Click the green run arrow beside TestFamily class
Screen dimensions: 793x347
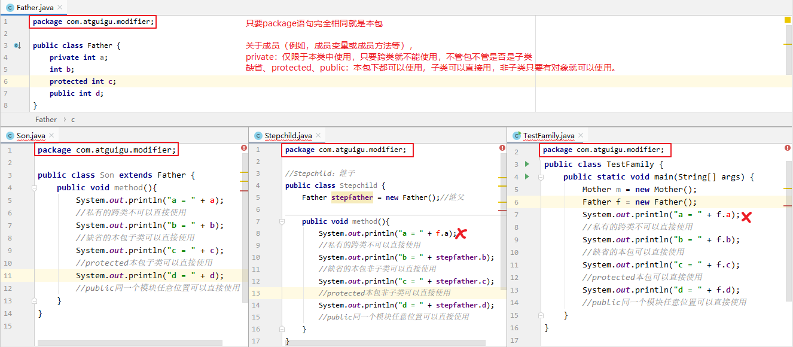pos(527,164)
